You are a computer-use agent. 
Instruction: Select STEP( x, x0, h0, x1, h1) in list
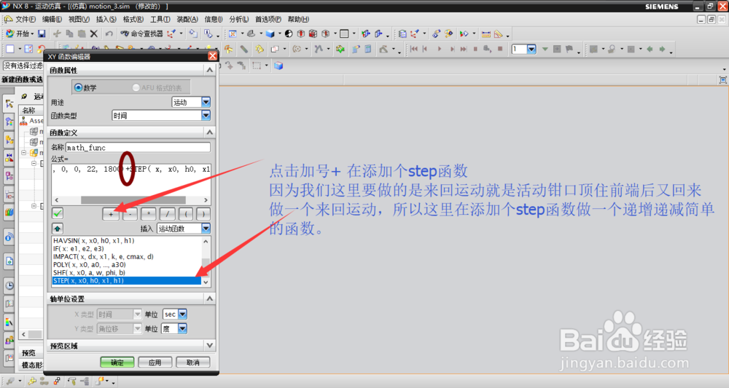[126, 281]
